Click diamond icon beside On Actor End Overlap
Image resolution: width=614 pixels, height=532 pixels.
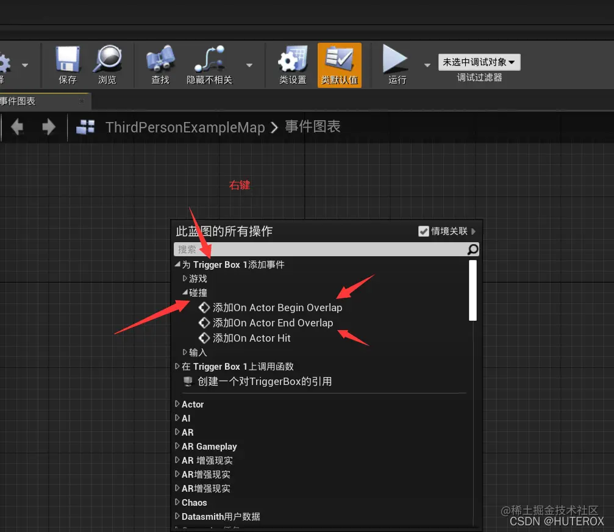204,323
